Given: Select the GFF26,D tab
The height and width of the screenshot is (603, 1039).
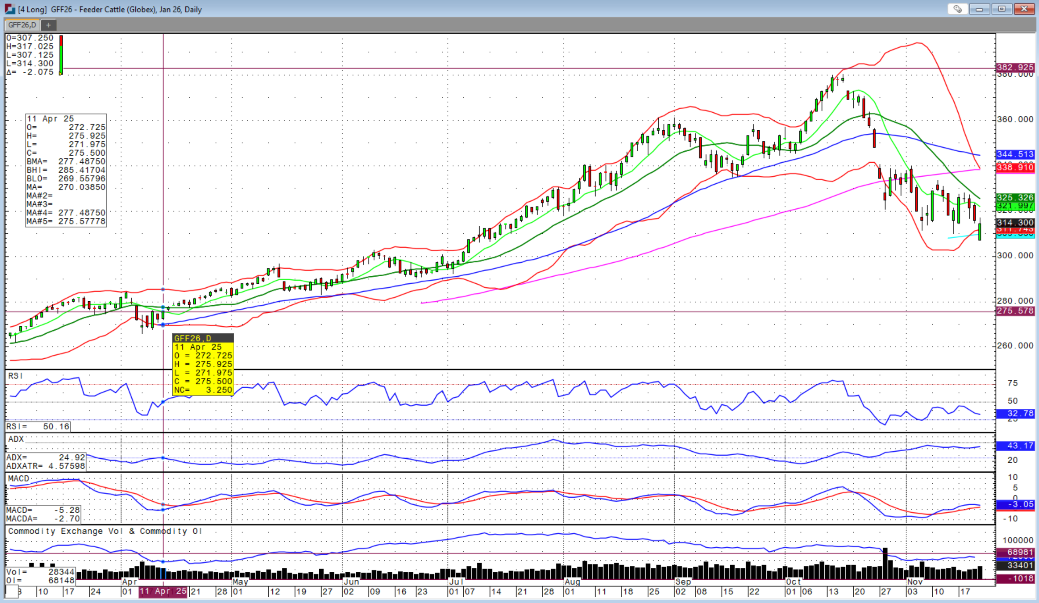Looking at the screenshot, I should point(22,25).
